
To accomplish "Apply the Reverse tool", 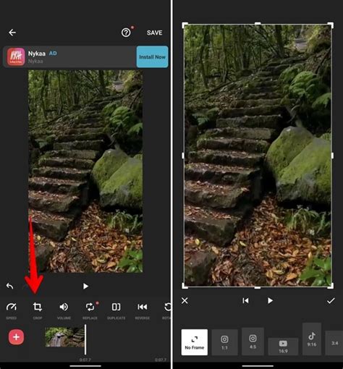I will (x=143, y=310).
